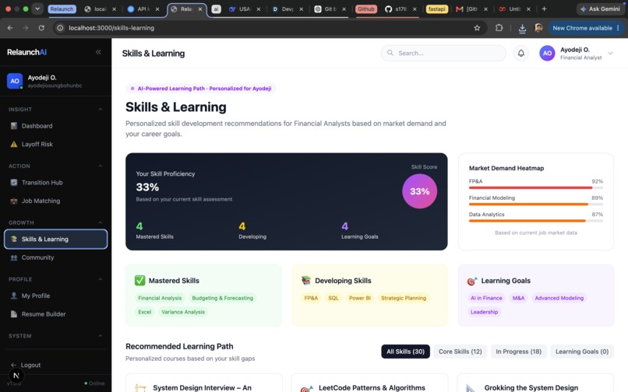Click the Transition Hub icon
This screenshot has width=628, height=392.
point(13,183)
